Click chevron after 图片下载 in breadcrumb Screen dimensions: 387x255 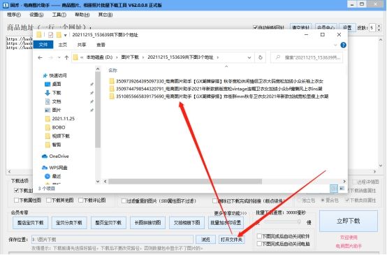(143, 57)
